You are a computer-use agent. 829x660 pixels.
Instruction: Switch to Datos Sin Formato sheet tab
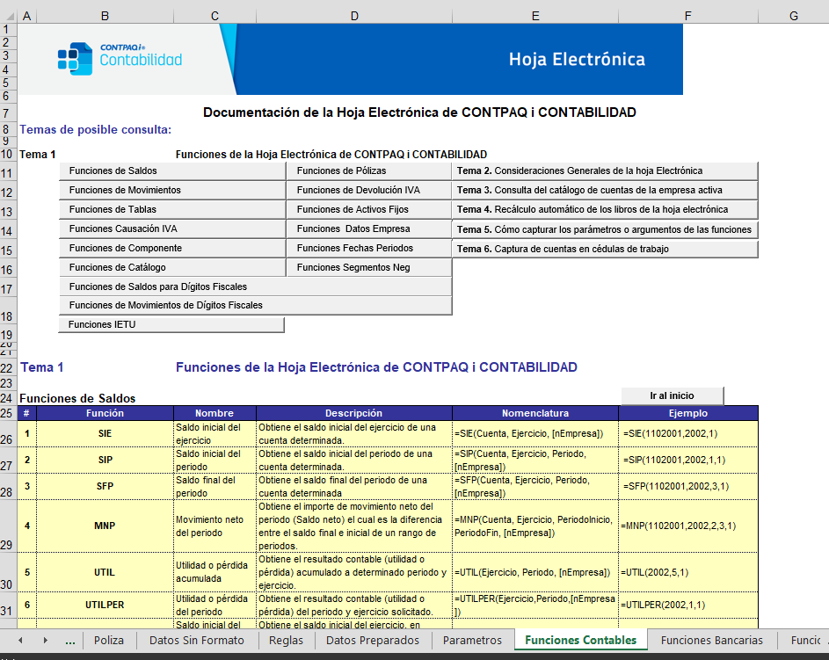point(197,641)
